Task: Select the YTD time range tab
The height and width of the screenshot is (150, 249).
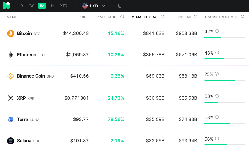Action: click(x=64, y=6)
